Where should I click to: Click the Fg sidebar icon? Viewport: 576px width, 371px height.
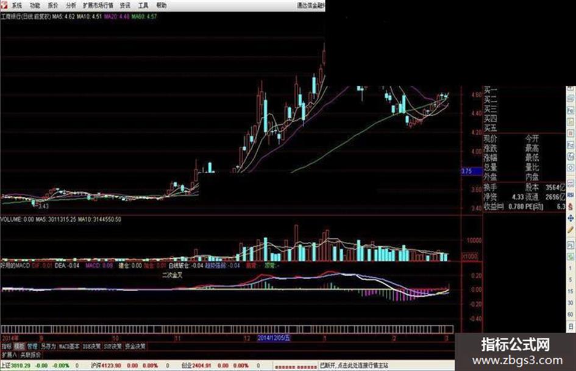[x=571, y=145]
